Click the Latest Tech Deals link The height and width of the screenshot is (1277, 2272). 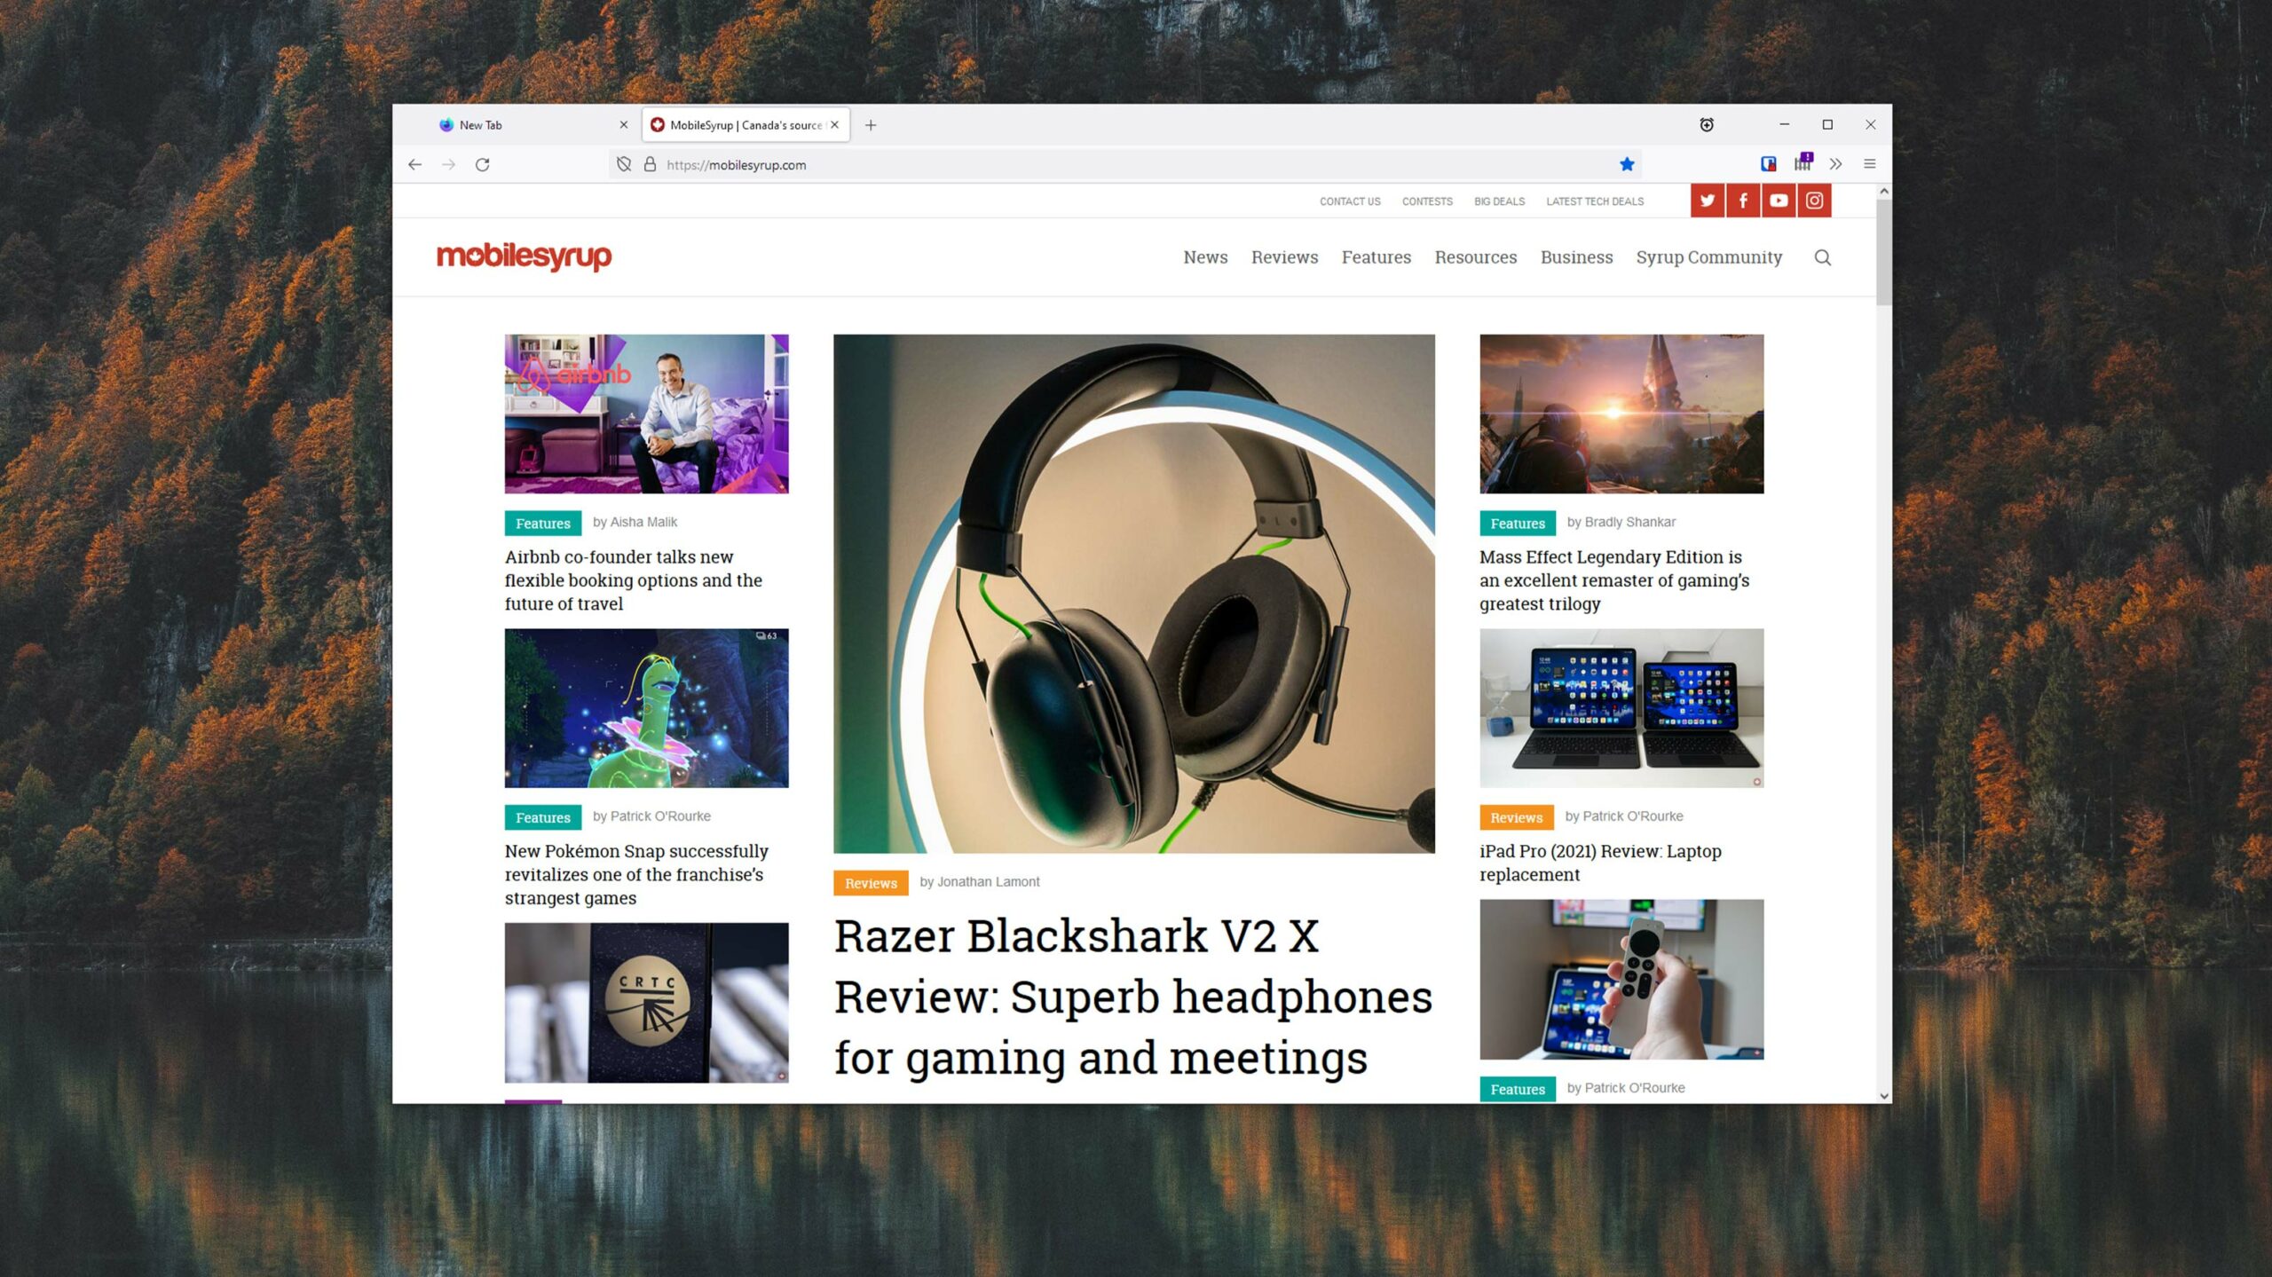pyautogui.click(x=1594, y=201)
